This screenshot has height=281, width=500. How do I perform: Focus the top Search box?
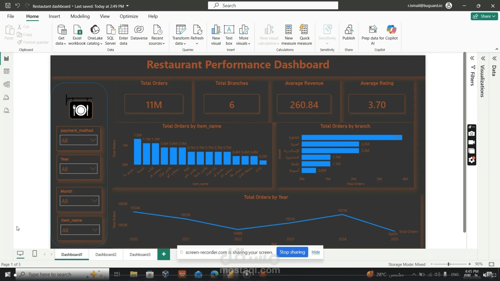pyautogui.click(x=273, y=5)
